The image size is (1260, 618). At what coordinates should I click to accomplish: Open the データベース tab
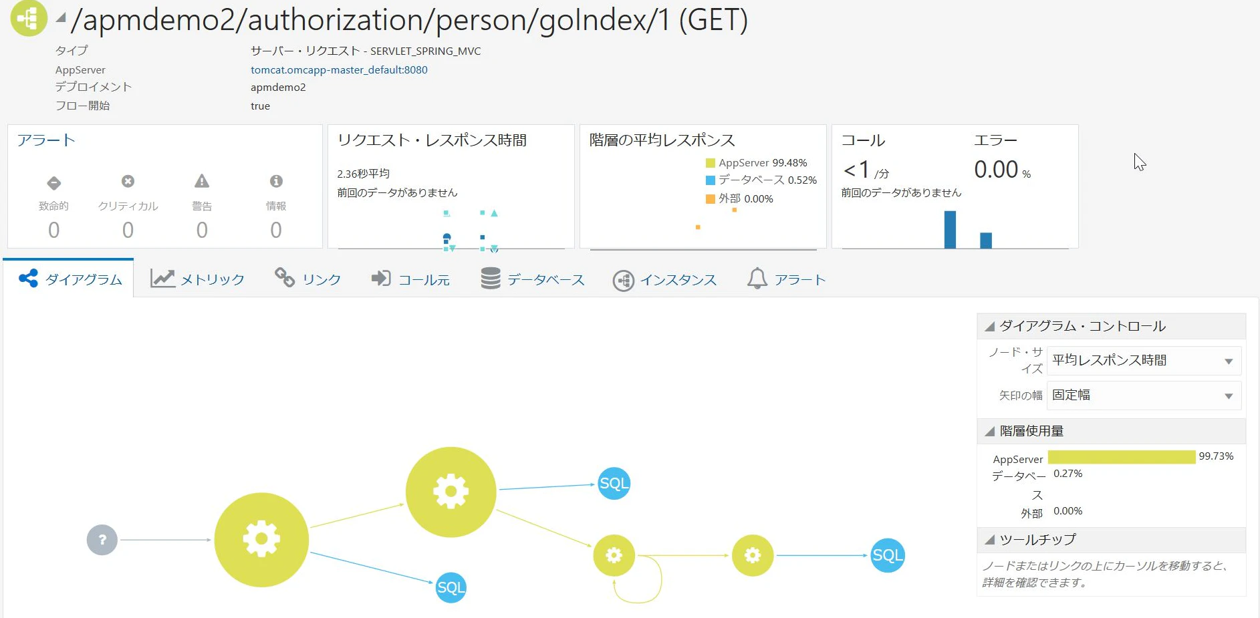pos(533,279)
